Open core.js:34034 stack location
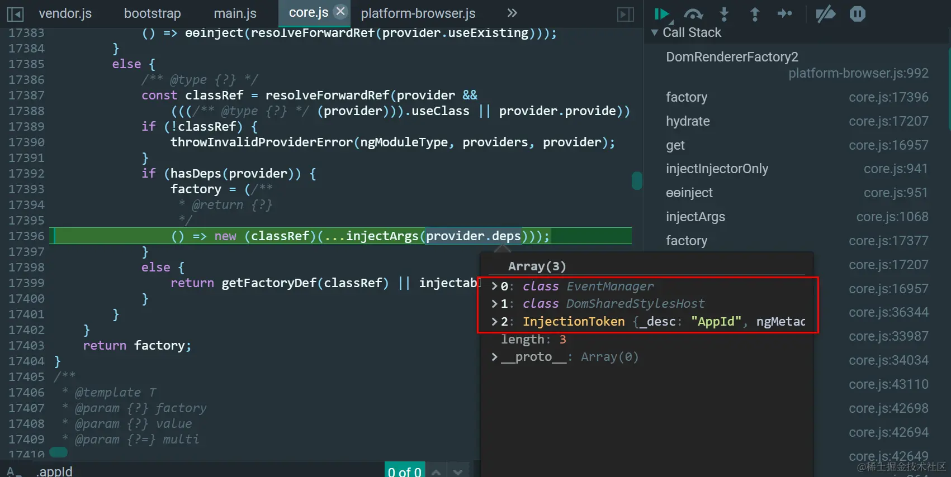 (888, 360)
